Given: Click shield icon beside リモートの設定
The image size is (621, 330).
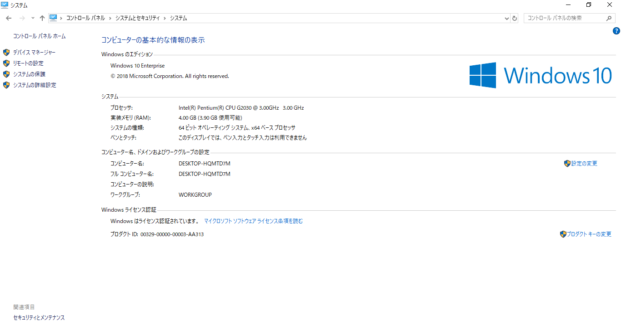Looking at the screenshot, I should pos(6,63).
